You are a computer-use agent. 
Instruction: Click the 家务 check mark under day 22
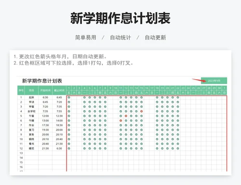(178, 135)
